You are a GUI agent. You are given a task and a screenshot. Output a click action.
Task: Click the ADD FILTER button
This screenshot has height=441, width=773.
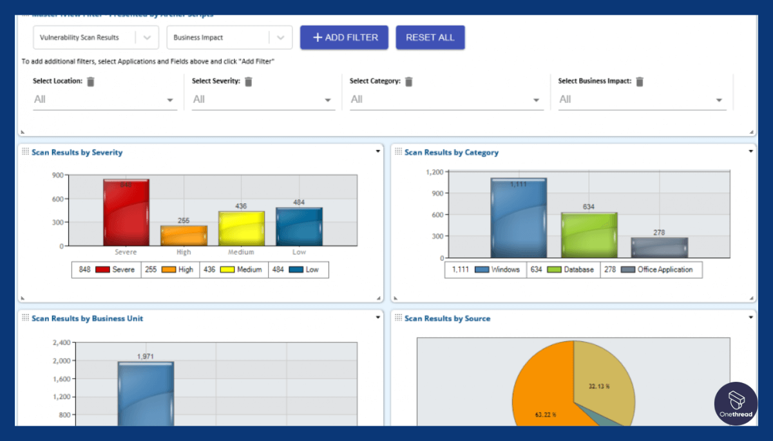coord(344,37)
